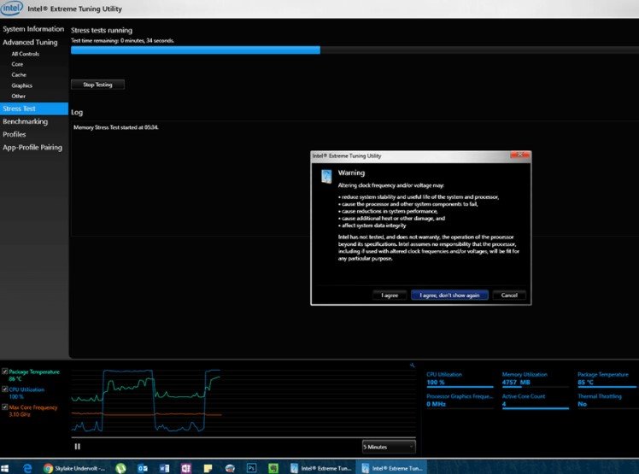Toggle Package Temperature checkbox
This screenshot has height=474, width=639.
click(x=5, y=372)
